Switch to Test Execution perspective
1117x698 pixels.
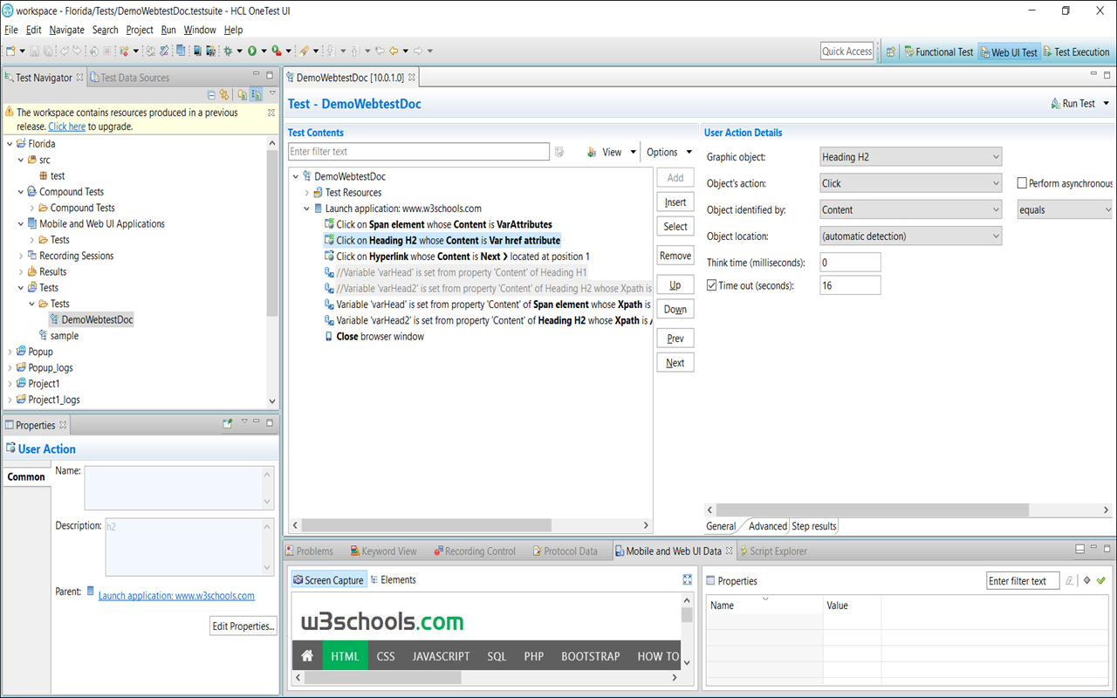(1076, 52)
